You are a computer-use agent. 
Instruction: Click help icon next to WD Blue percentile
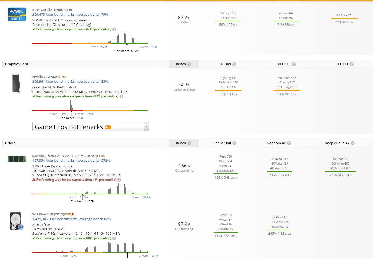[x=114, y=238]
